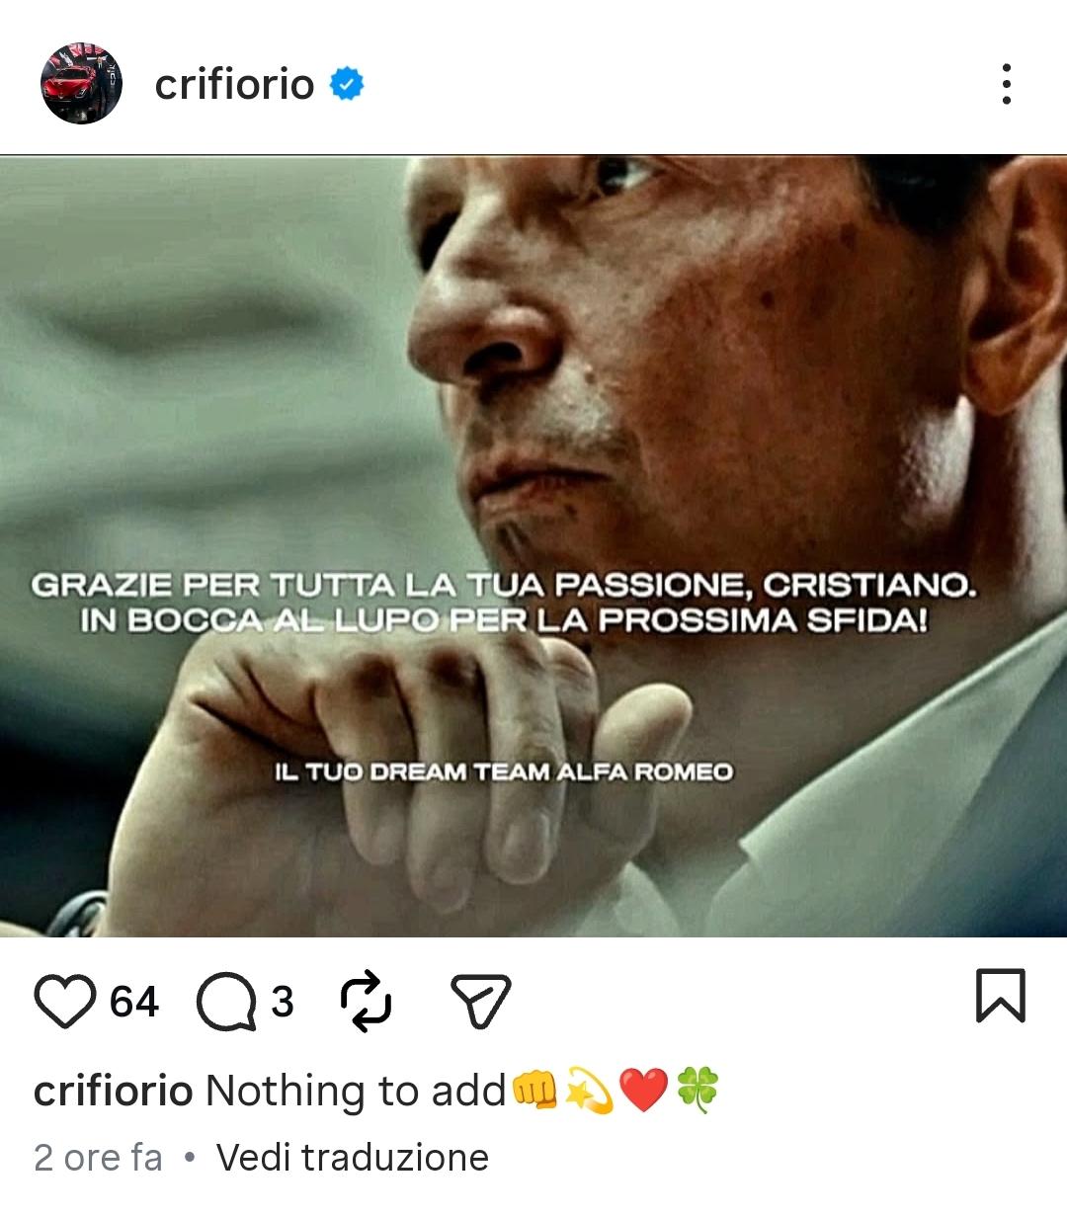This screenshot has width=1067, height=1216.
Task: Tap the red heart emoji in caption
Action: click(643, 1092)
